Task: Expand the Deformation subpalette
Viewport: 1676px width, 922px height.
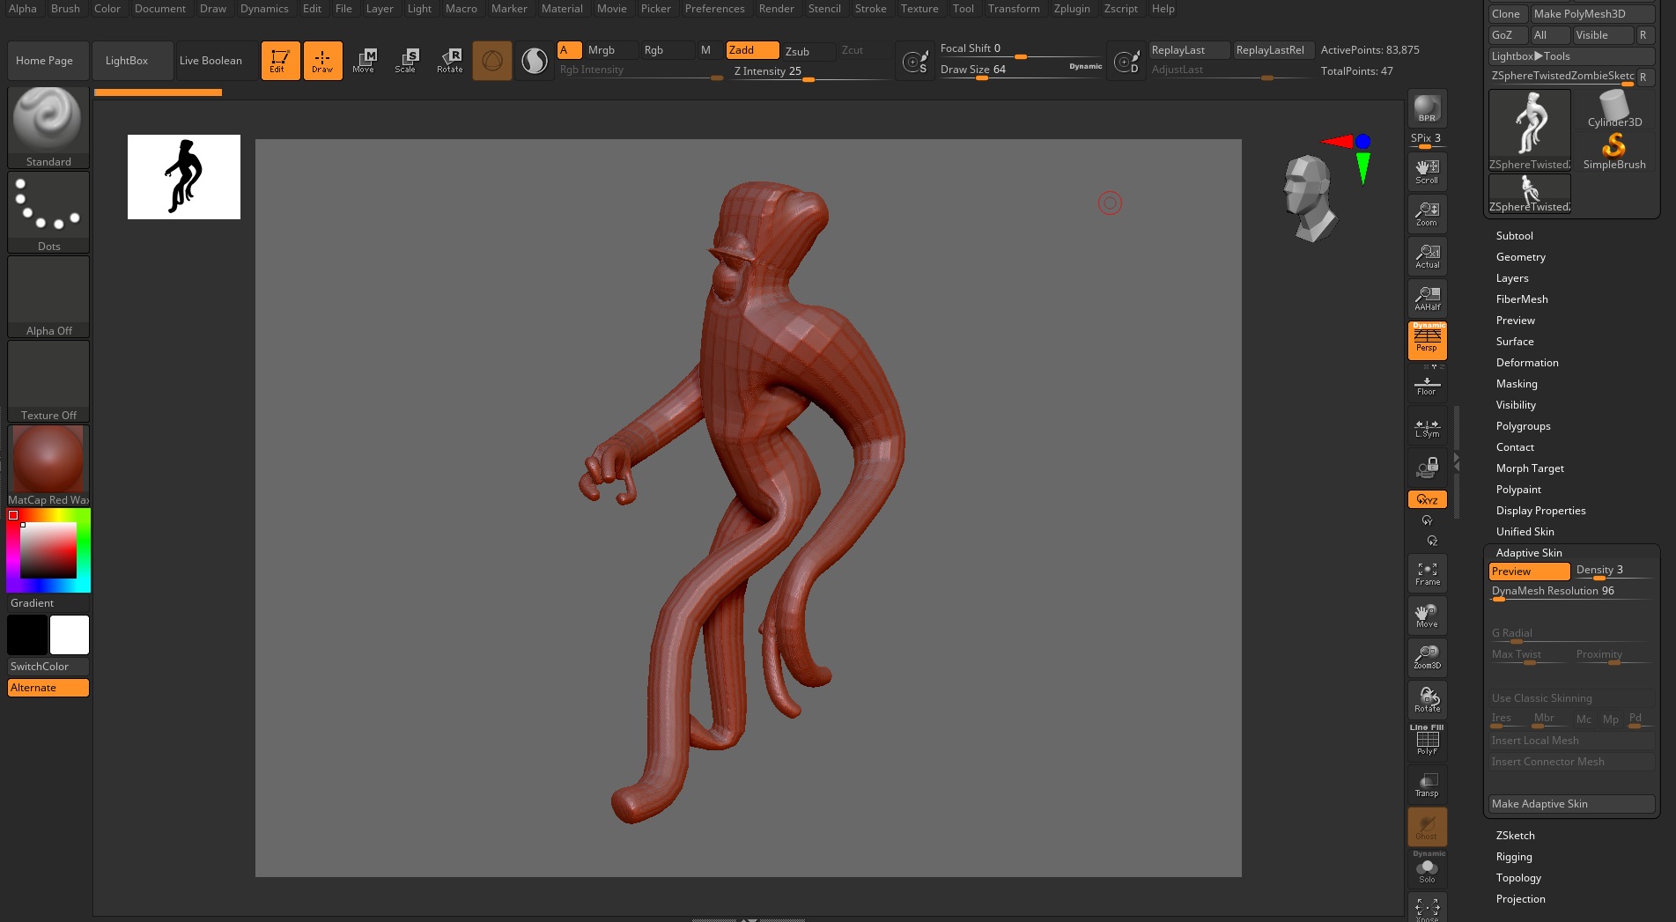Action: click(x=1526, y=363)
